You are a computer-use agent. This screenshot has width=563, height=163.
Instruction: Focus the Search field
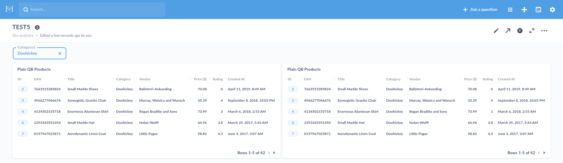[92, 9]
